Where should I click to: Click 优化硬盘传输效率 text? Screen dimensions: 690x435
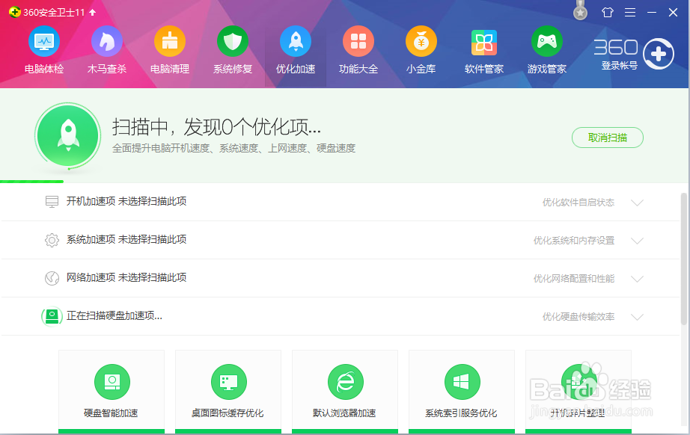(578, 317)
